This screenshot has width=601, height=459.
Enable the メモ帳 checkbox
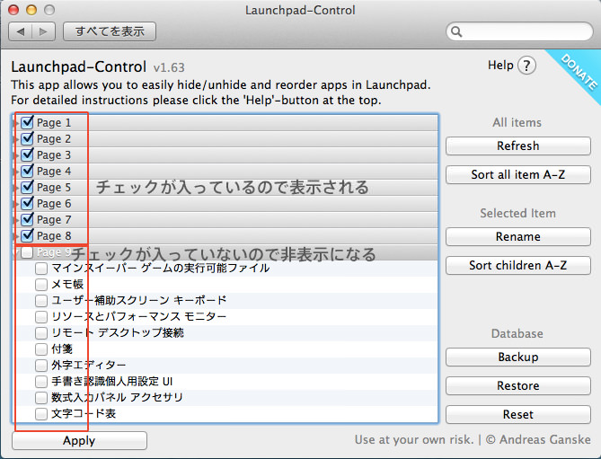click(41, 284)
